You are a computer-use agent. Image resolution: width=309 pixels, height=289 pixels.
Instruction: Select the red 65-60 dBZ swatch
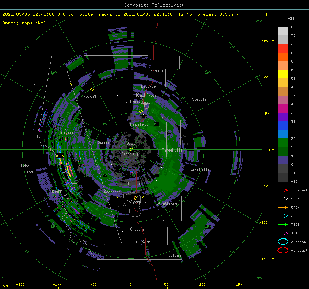click(x=283, y=48)
